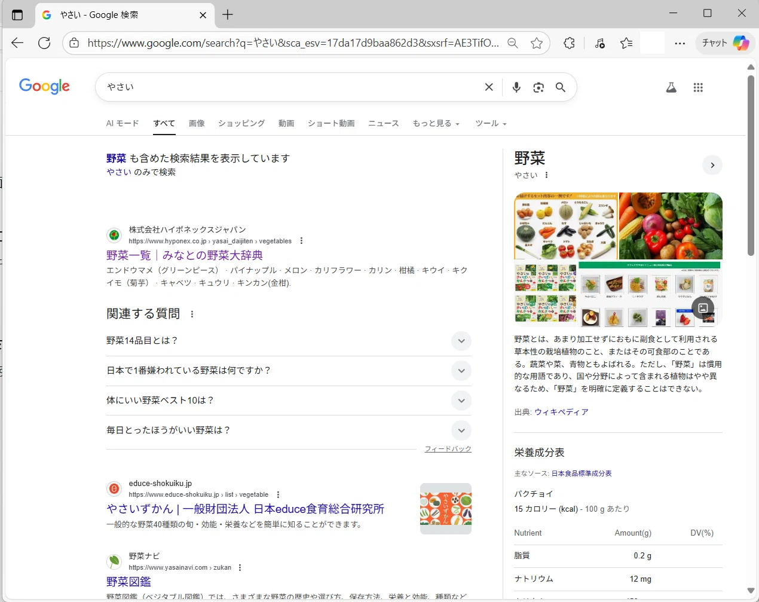Reload the current page

(44, 43)
